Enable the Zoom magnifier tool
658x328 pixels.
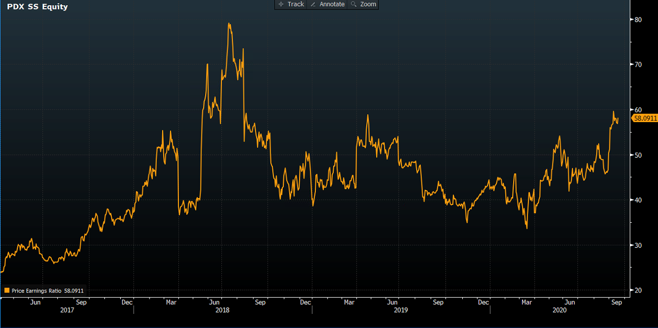click(x=363, y=4)
